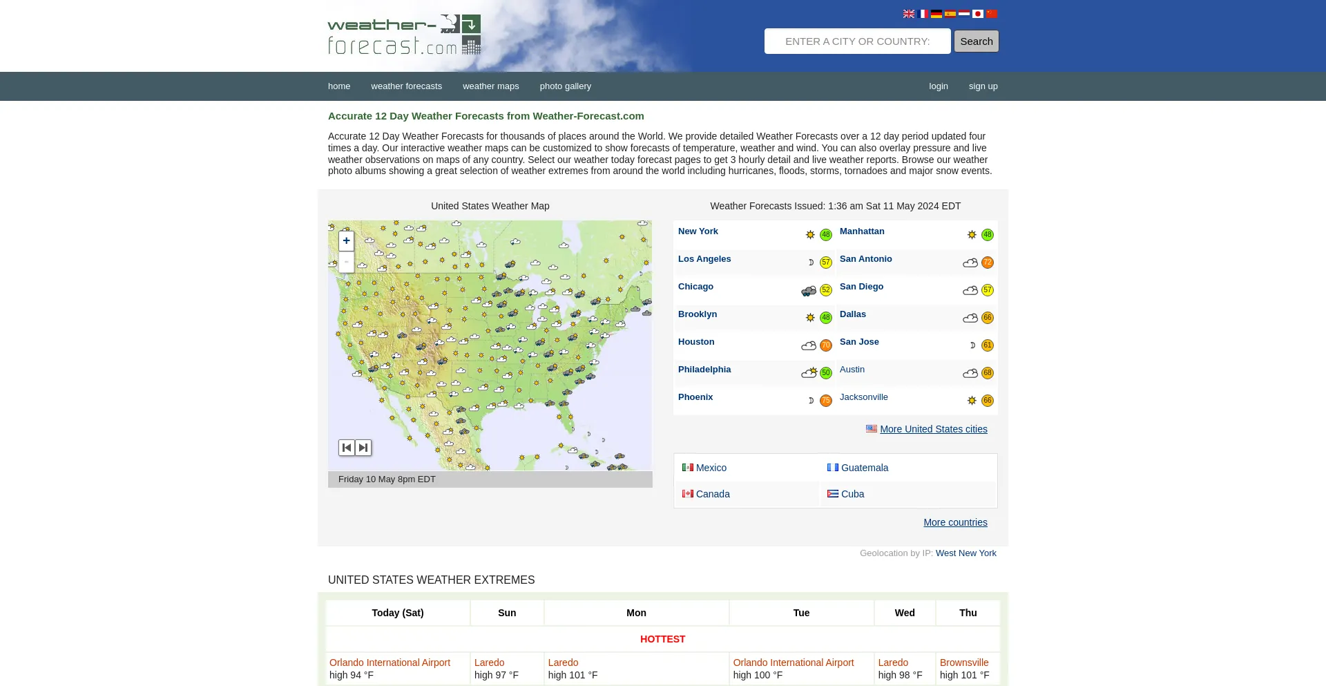Click the weather-forecast.com logo
1326x686 pixels.
pos(404,35)
